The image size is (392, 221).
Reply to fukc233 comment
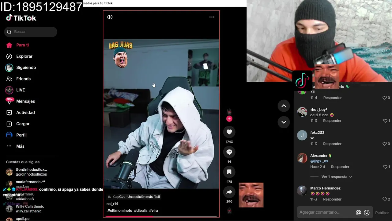(332, 144)
